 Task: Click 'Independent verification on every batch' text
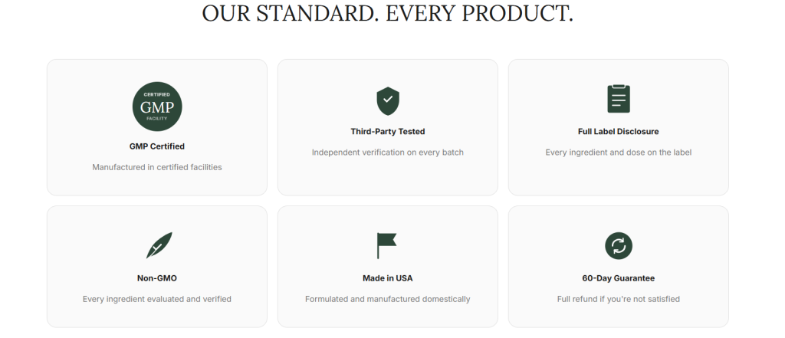coord(388,153)
